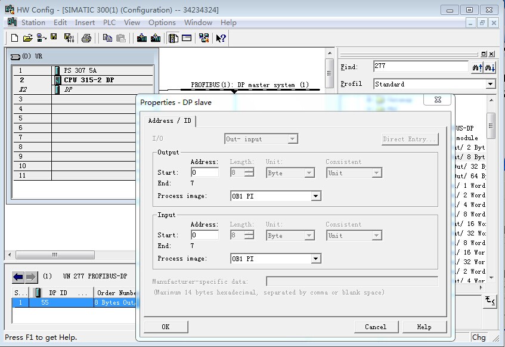
Task: Select the Address / ID tab
Action: (x=169, y=120)
